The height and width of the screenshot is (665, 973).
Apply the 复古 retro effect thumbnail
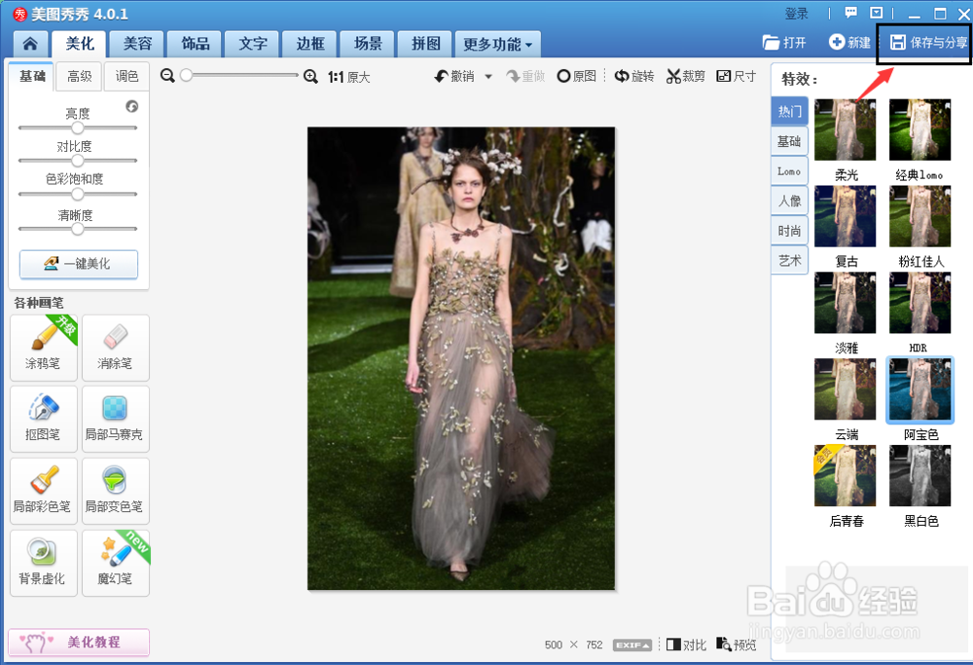coord(846,216)
